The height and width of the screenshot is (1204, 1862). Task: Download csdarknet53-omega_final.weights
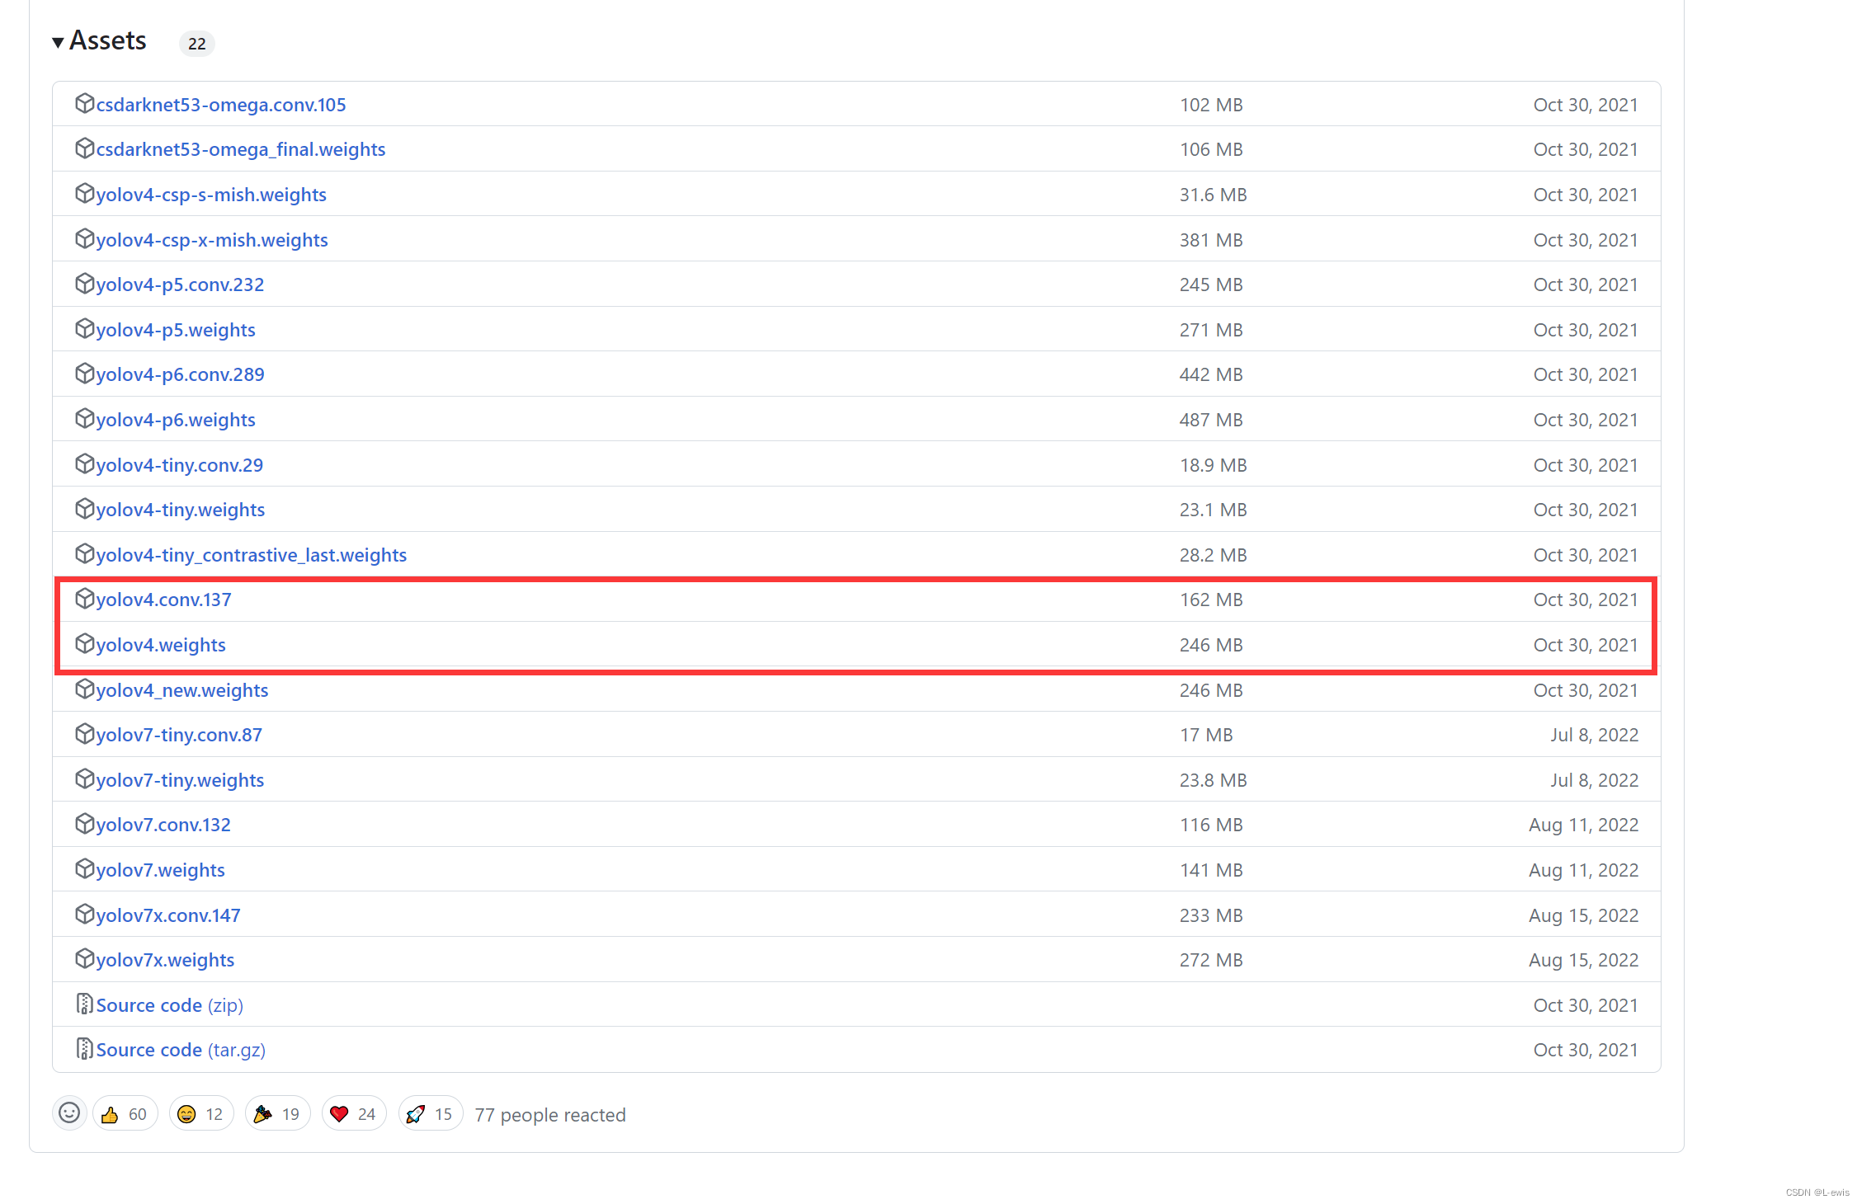(x=240, y=149)
